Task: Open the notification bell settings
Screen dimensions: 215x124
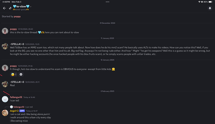Action: pyautogui.click(x=210, y=8)
